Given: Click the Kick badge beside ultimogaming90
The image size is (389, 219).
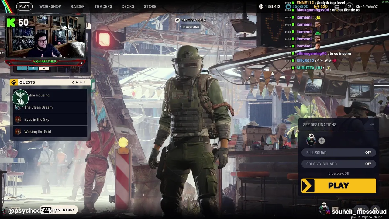Looking at the screenshot, I should (293, 54).
